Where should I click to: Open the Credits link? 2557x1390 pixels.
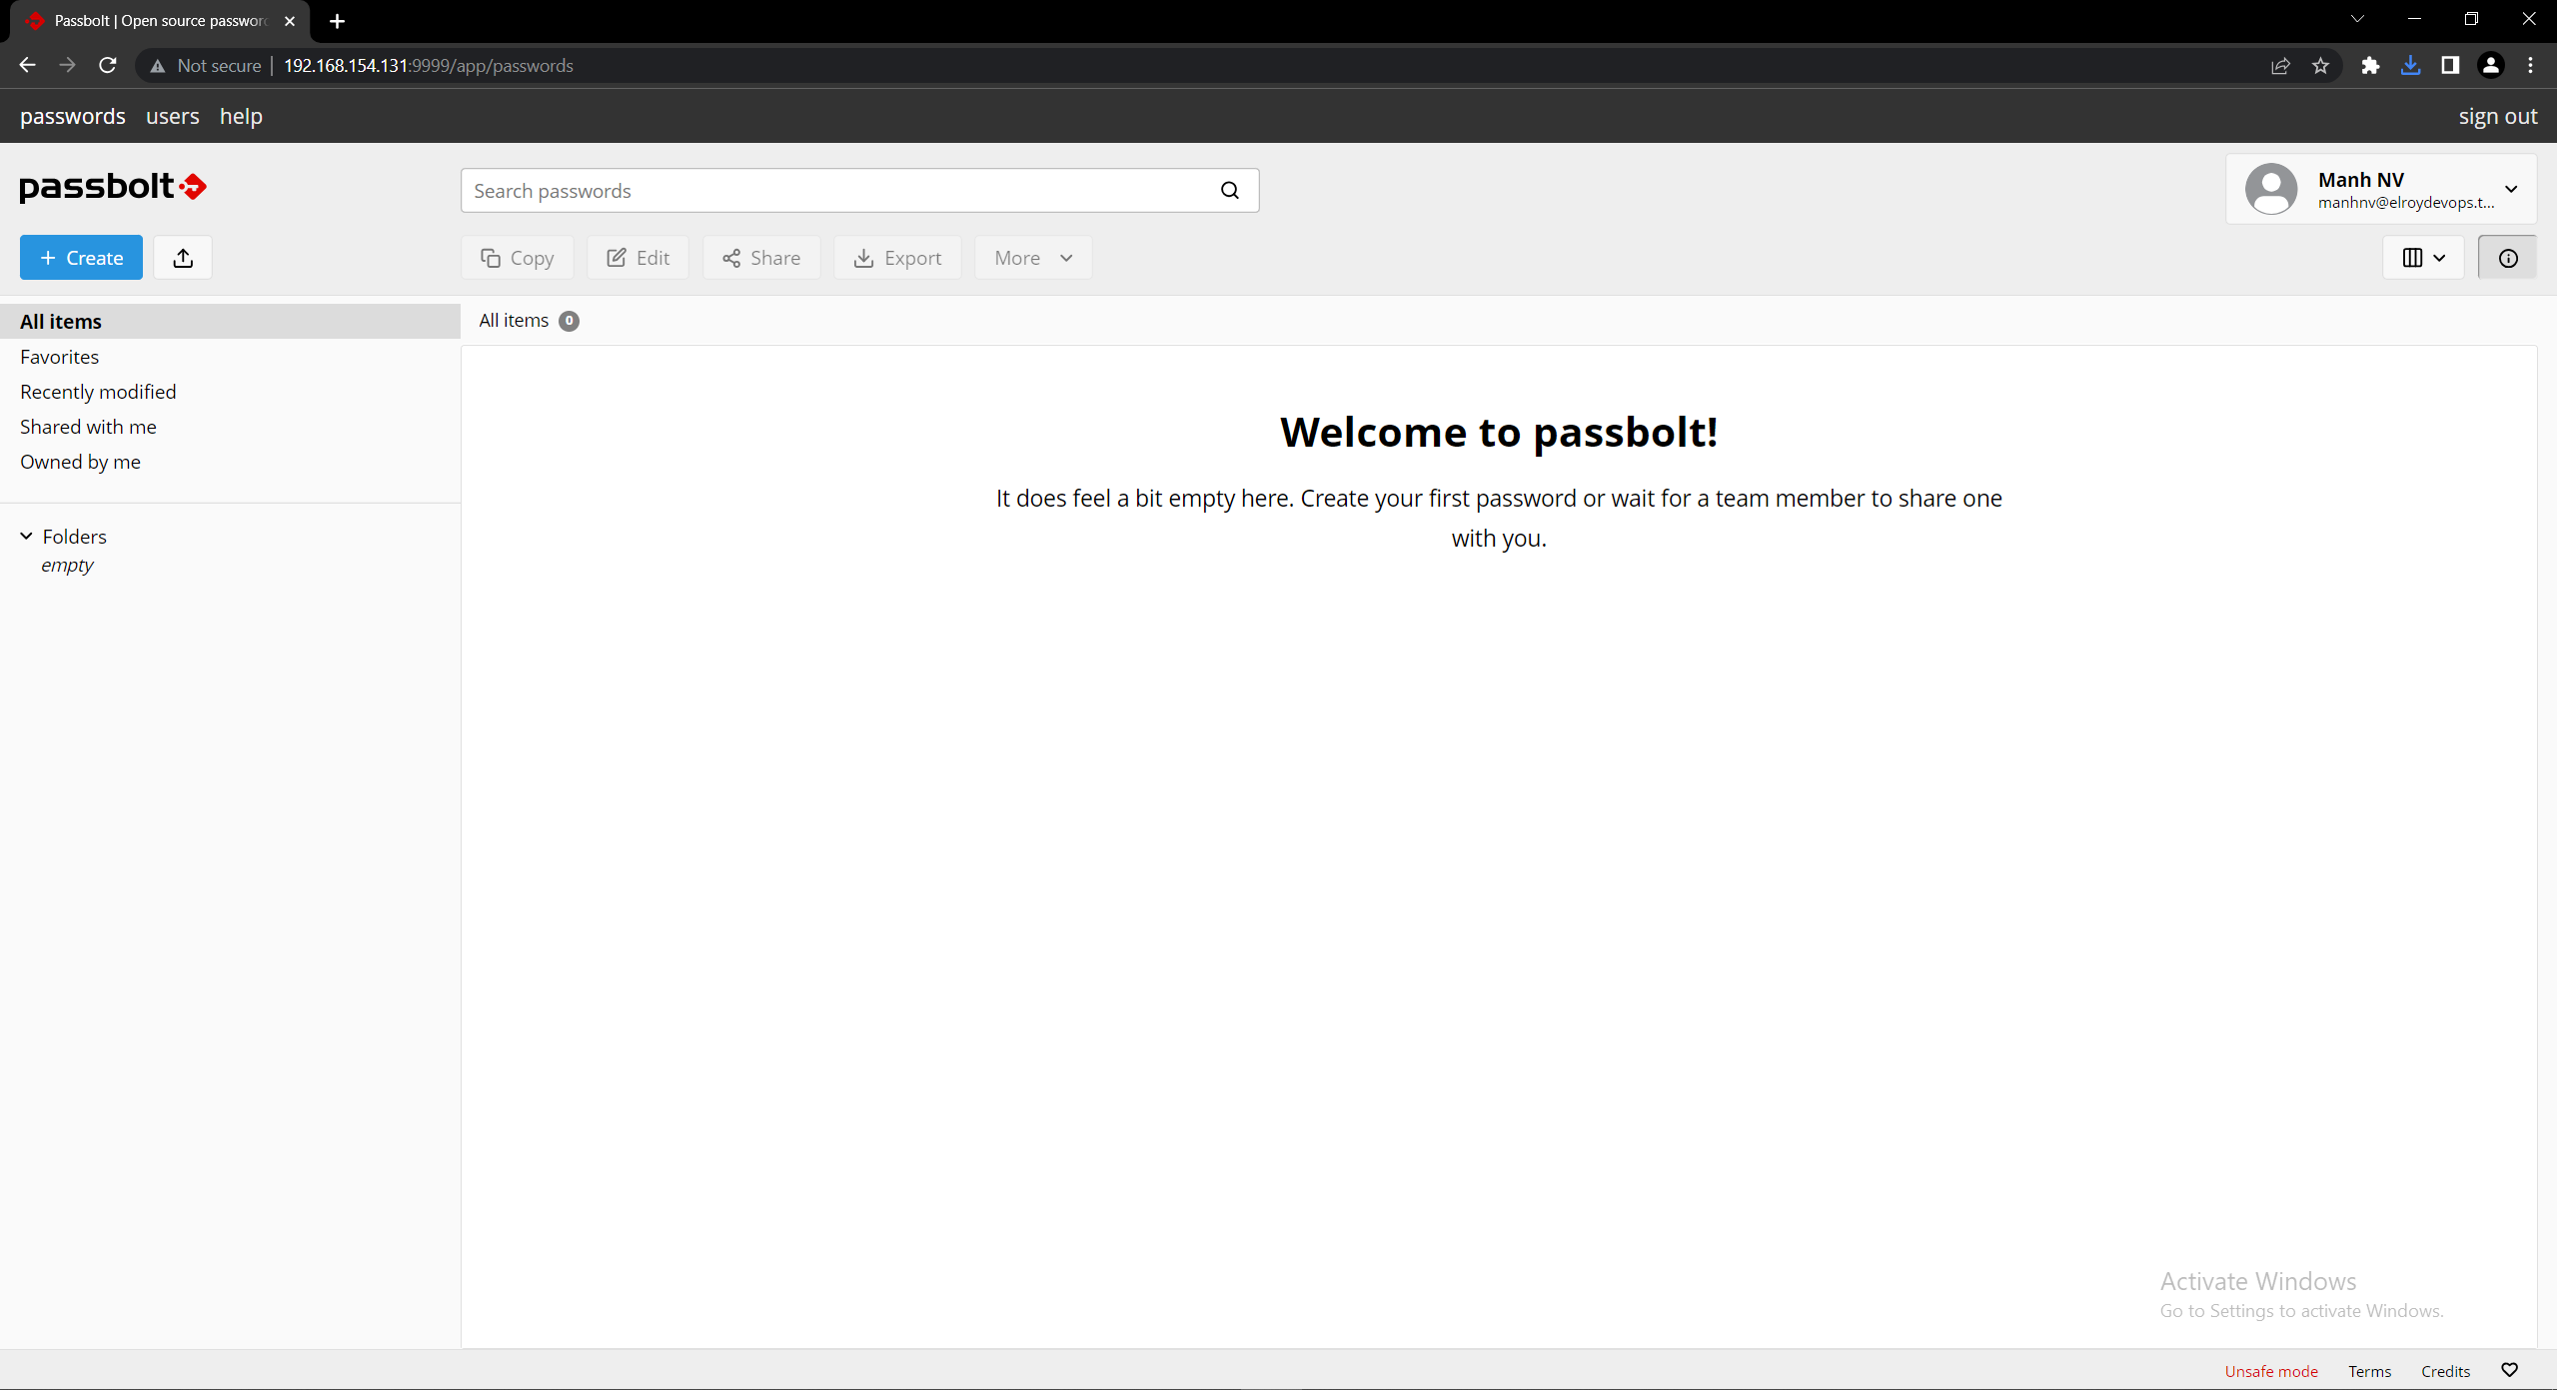(x=2445, y=1371)
